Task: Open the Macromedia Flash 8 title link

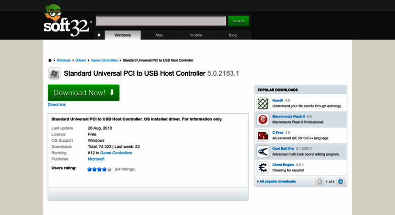Action: point(288,116)
